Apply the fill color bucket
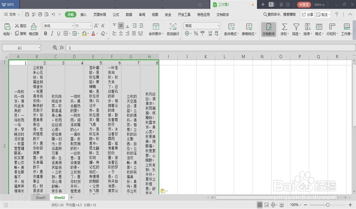Viewport: 356px width, 209px height. [x=84, y=33]
